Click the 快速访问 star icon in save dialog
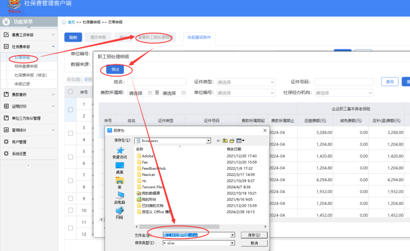Image resolution: width=410 pixels, height=251 pixels. pyautogui.click(x=120, y=151)
